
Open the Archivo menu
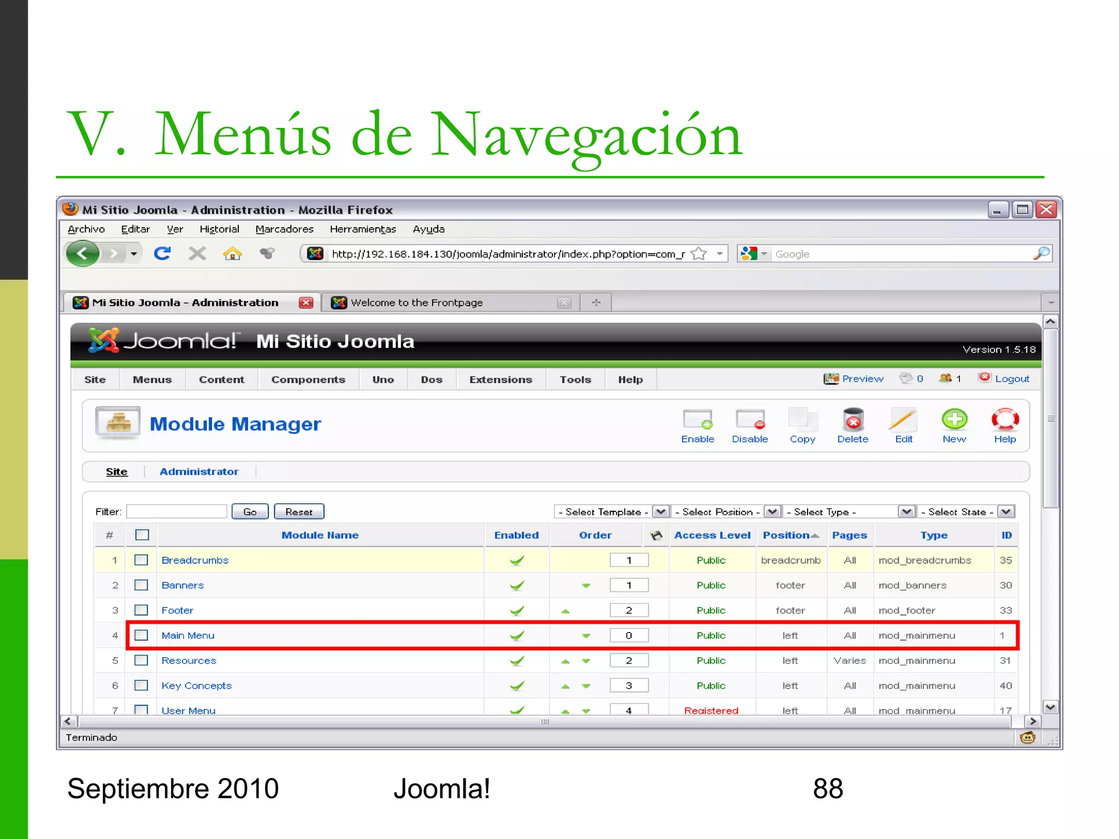coord(86,229)
